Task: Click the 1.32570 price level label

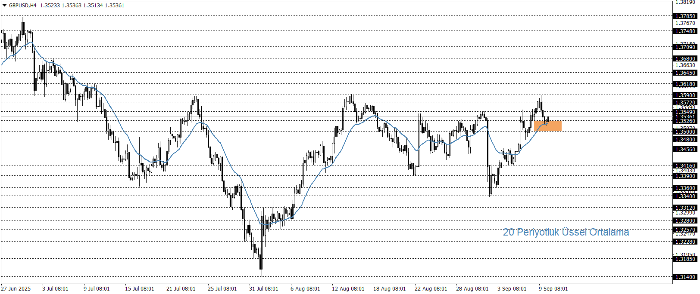Action: tap(685, 230)
